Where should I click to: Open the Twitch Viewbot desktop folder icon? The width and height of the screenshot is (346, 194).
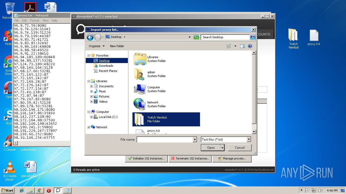click(293, 39)
